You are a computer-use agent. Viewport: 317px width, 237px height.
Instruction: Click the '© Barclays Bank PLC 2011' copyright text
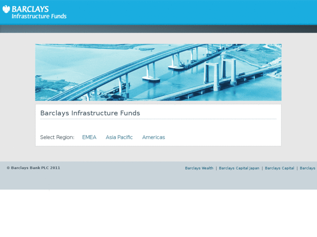(x=34, y=168)
